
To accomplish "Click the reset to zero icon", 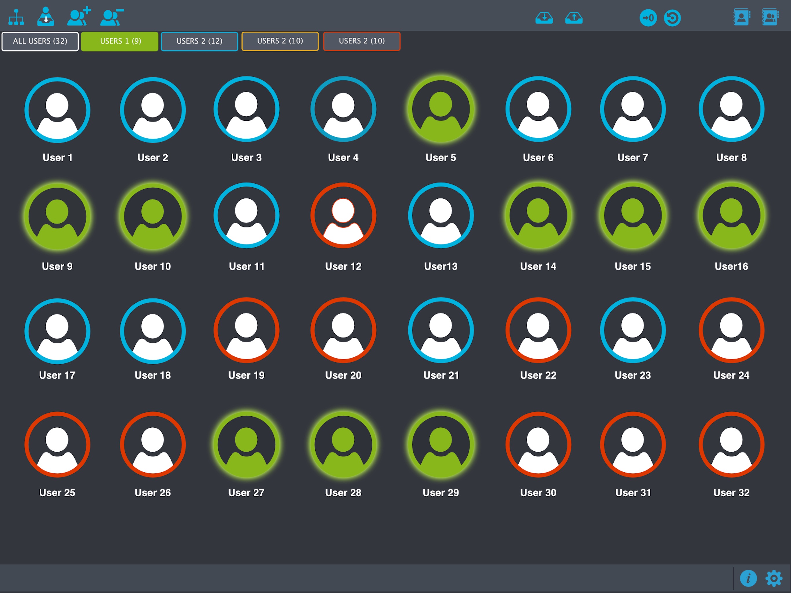I will (x=648, y=18).
